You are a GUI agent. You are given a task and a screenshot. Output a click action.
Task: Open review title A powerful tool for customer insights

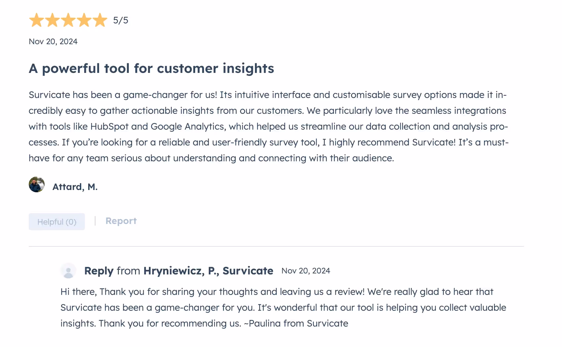[x=151, y=69]
